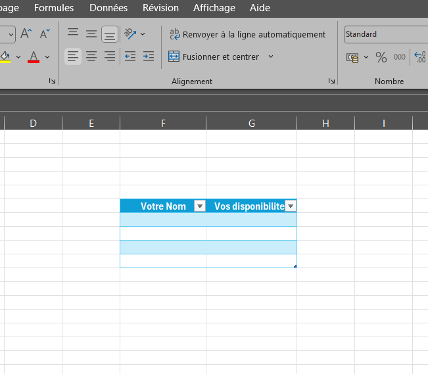
Task: Open the Standard number format combo box
Action: pos(386,34)
